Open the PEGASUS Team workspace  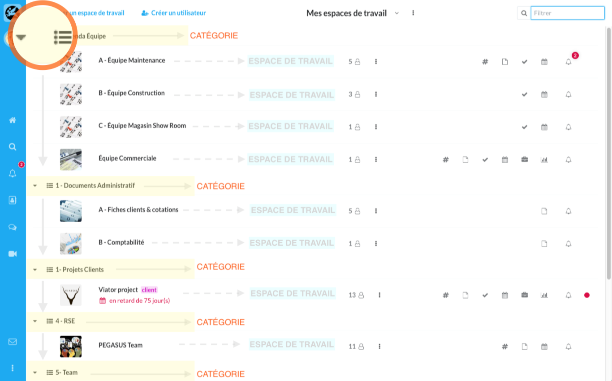121,345
